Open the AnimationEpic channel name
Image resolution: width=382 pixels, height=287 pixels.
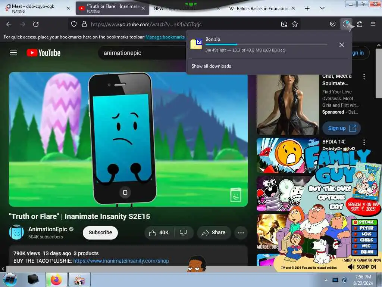pyautogui.click(x=48, y=229)
